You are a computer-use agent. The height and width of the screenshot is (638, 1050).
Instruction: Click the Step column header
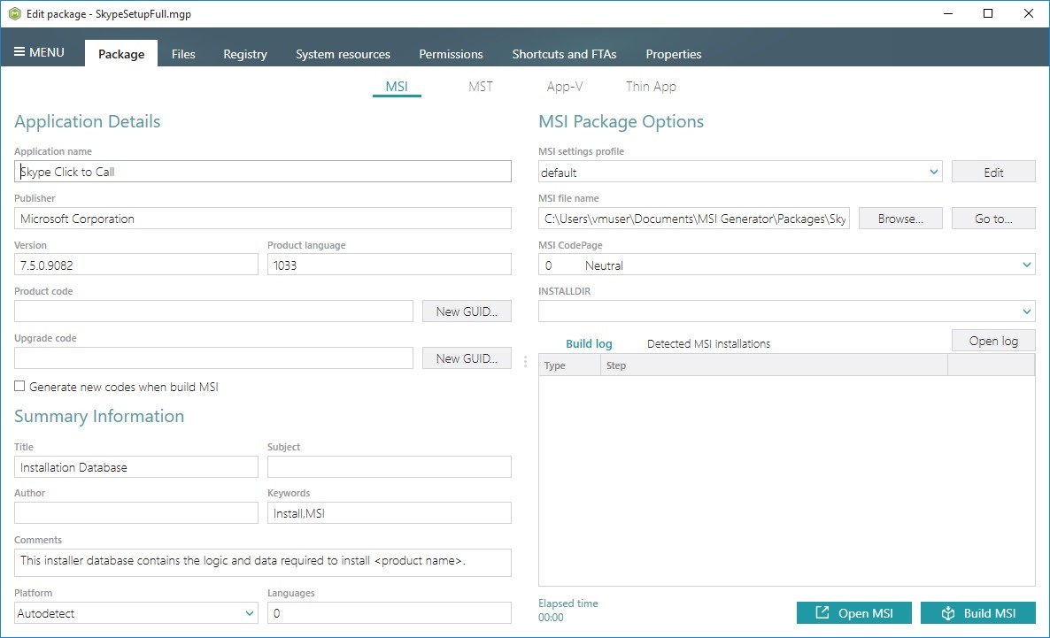click(774, 365)
